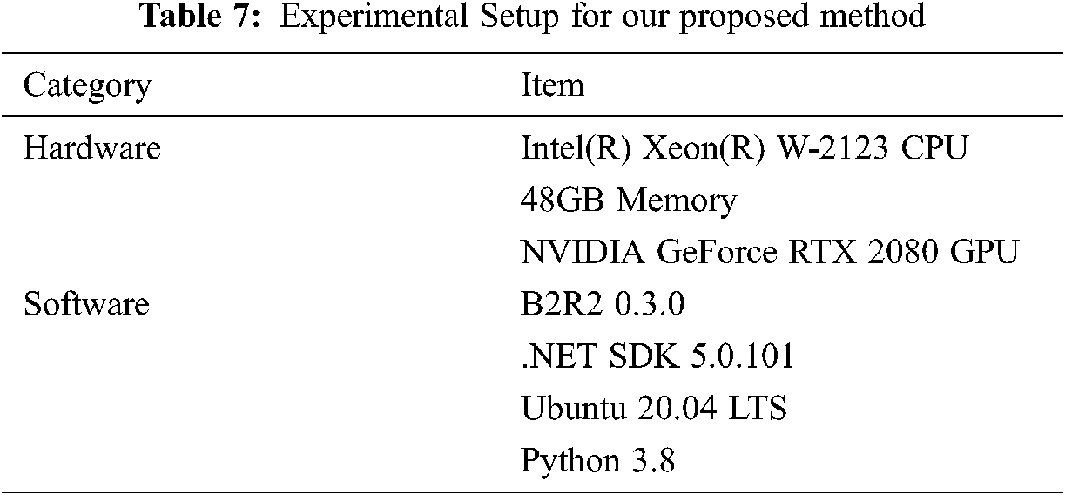Select the "48GB Memory" entry
1065x495 pixels.
(x=628, y=200)
